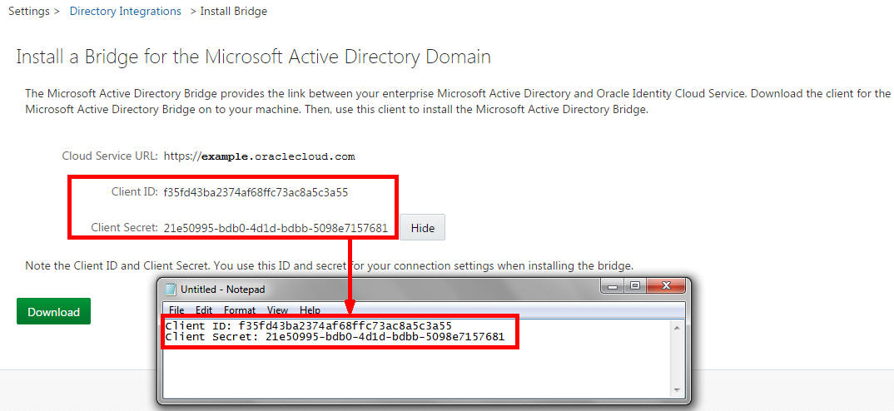Click the Settings breadcrumb

pos(29,12)
